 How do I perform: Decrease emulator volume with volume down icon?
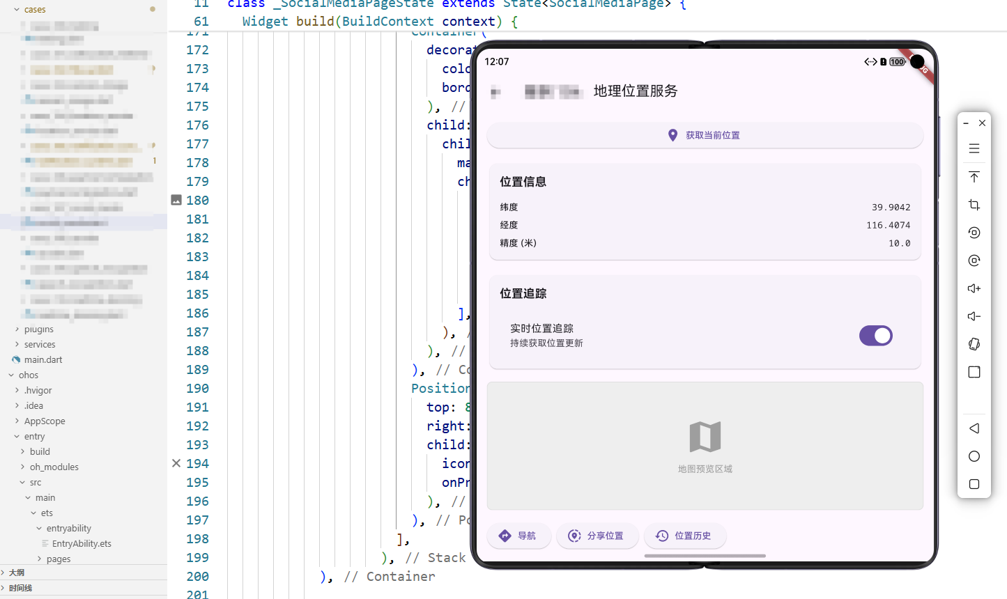(x=974, y=316)
